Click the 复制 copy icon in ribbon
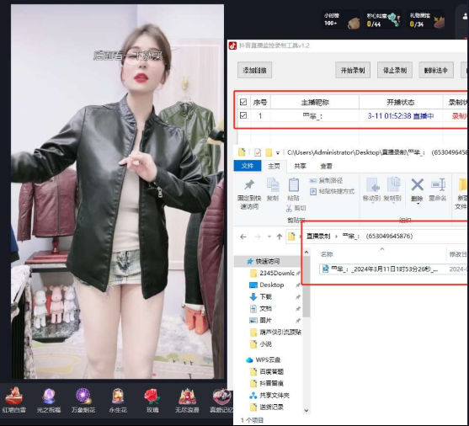Screen dimensions: 469x426 (x=273, y=185)
